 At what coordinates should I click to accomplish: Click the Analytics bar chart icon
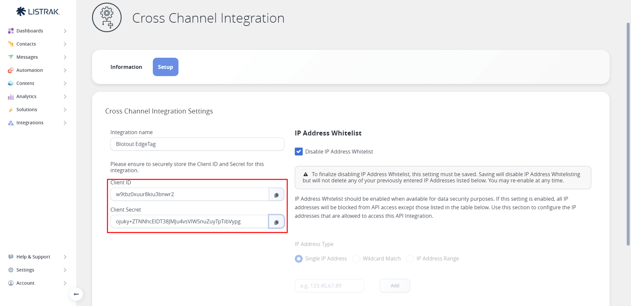[11, 96]
